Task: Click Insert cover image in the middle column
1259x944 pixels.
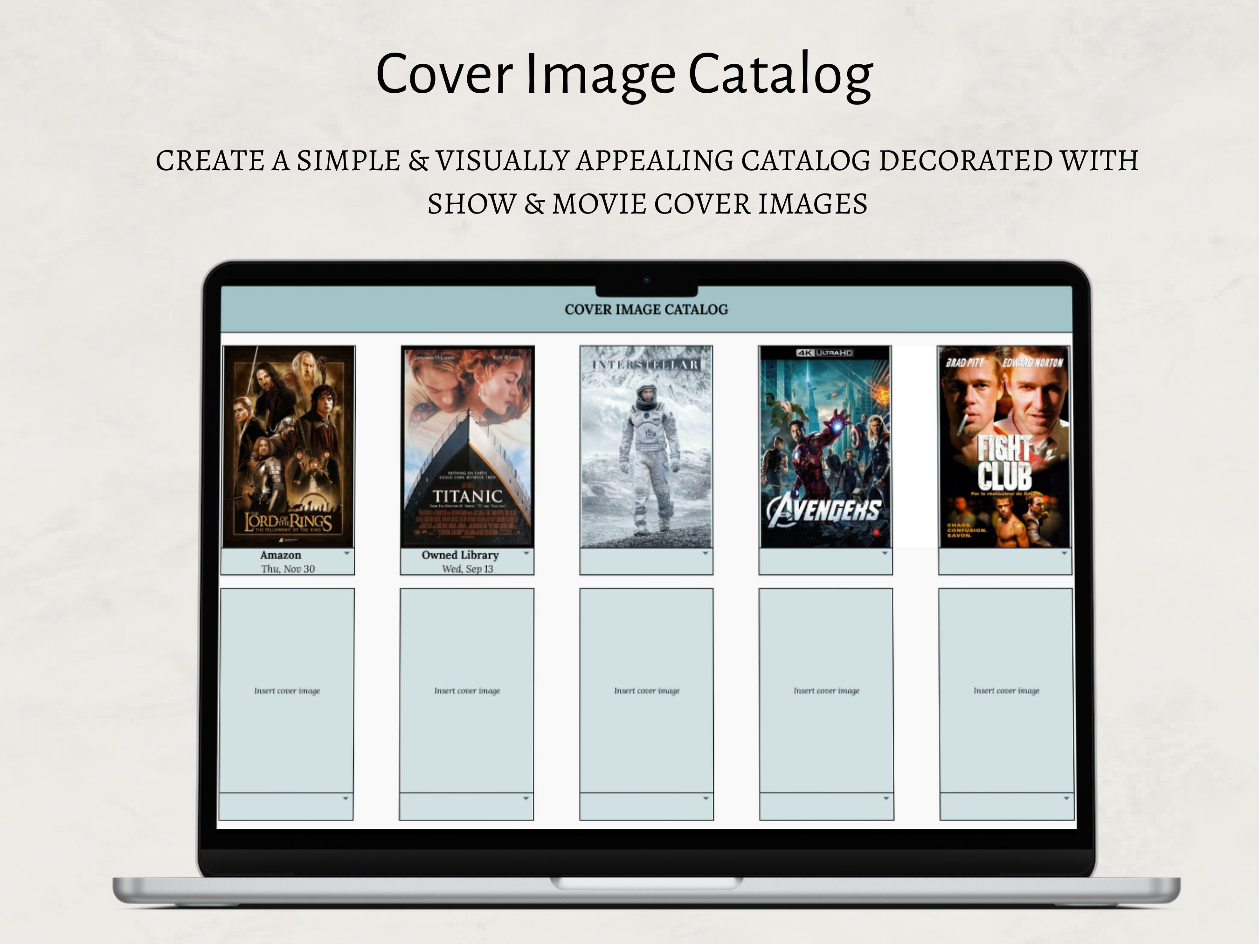Action: [x=647, y=690]
